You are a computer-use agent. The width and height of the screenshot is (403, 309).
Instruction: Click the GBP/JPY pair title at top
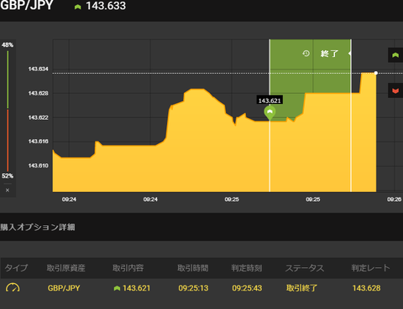point(27,6)
